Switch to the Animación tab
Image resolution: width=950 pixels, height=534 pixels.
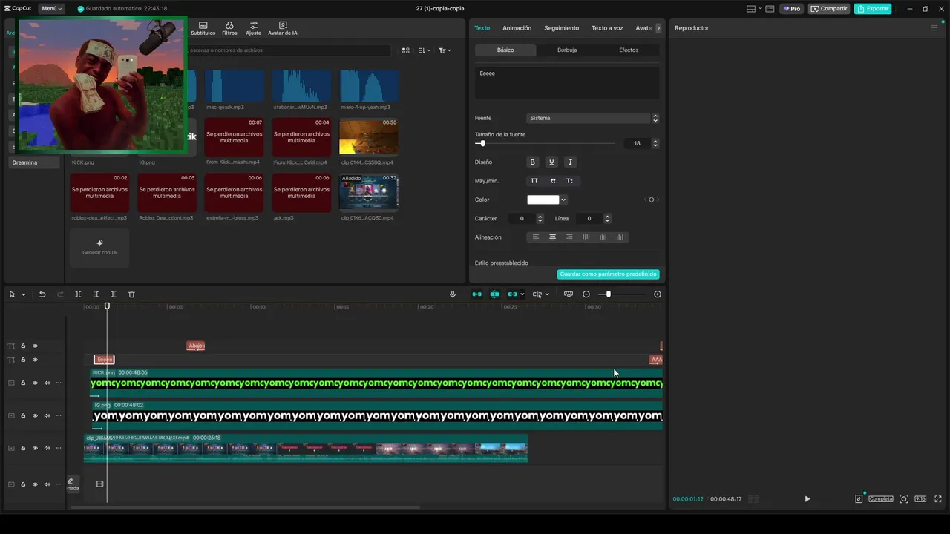click(517, 28)
